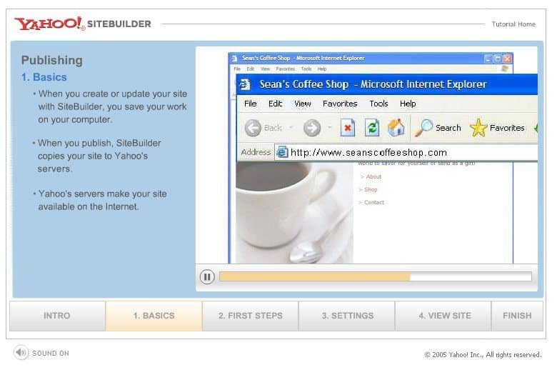This screenshot has height=370, width=557.
Task: Click the red X Stop icon
Action: coord(348,128)
